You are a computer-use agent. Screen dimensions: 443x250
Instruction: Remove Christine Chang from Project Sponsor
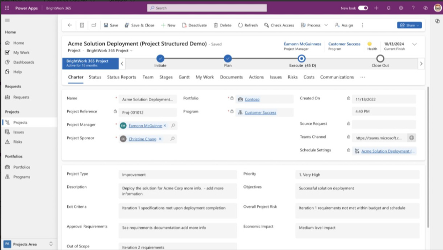(160, 139)
